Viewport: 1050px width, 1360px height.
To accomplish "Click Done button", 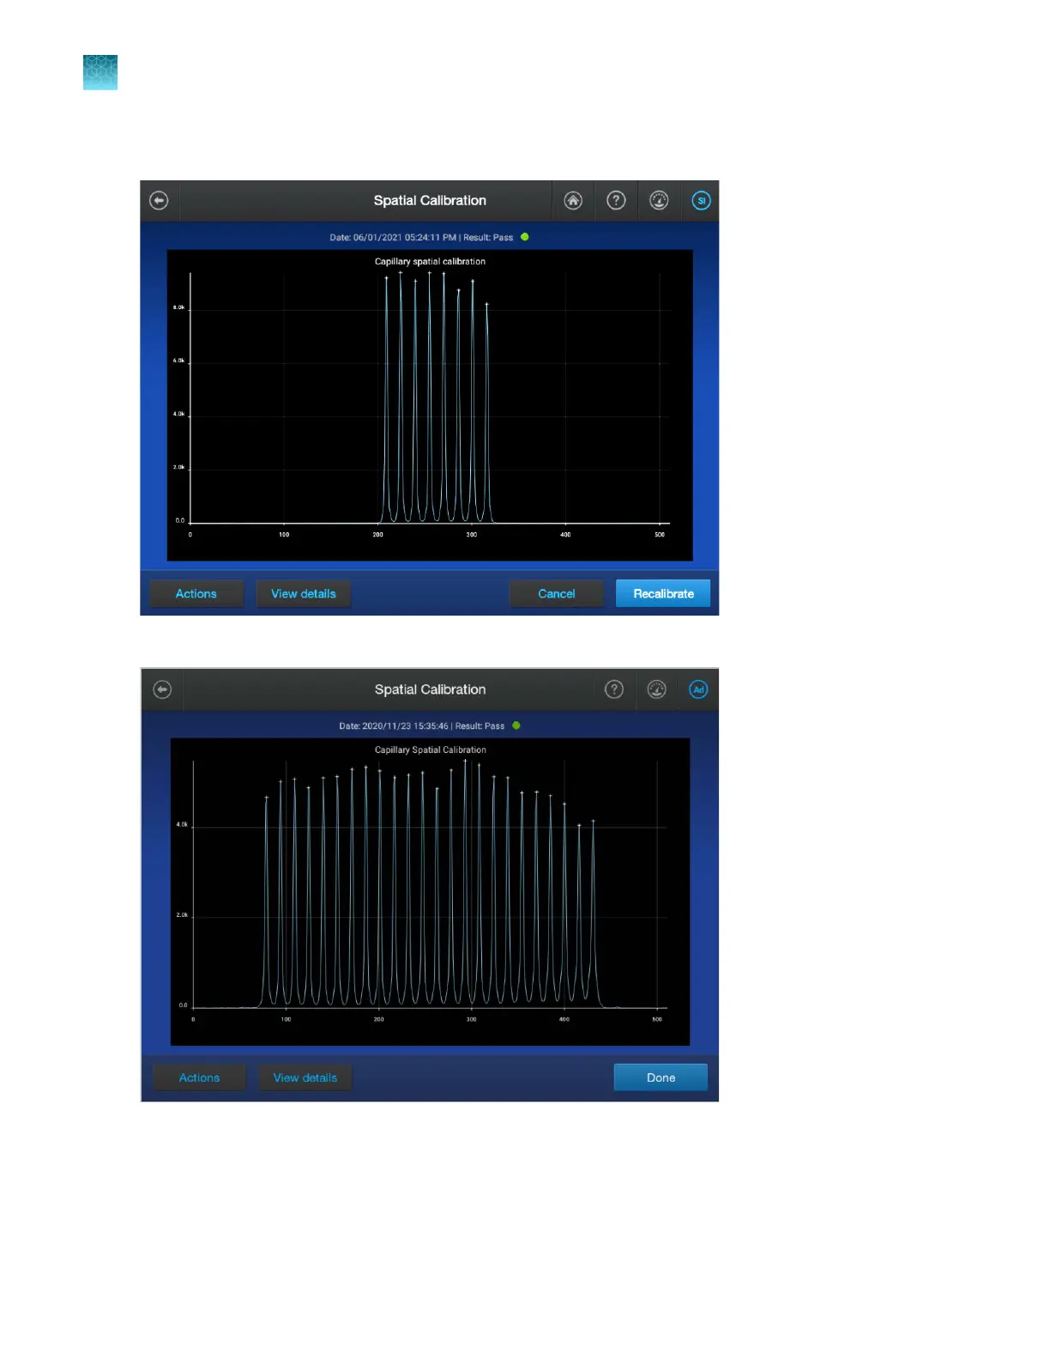I will coord(661,1078).
